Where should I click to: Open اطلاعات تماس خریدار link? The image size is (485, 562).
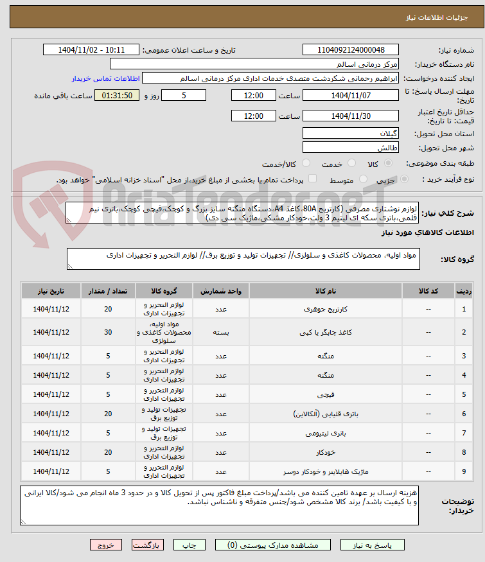click(x=106, y=78)
